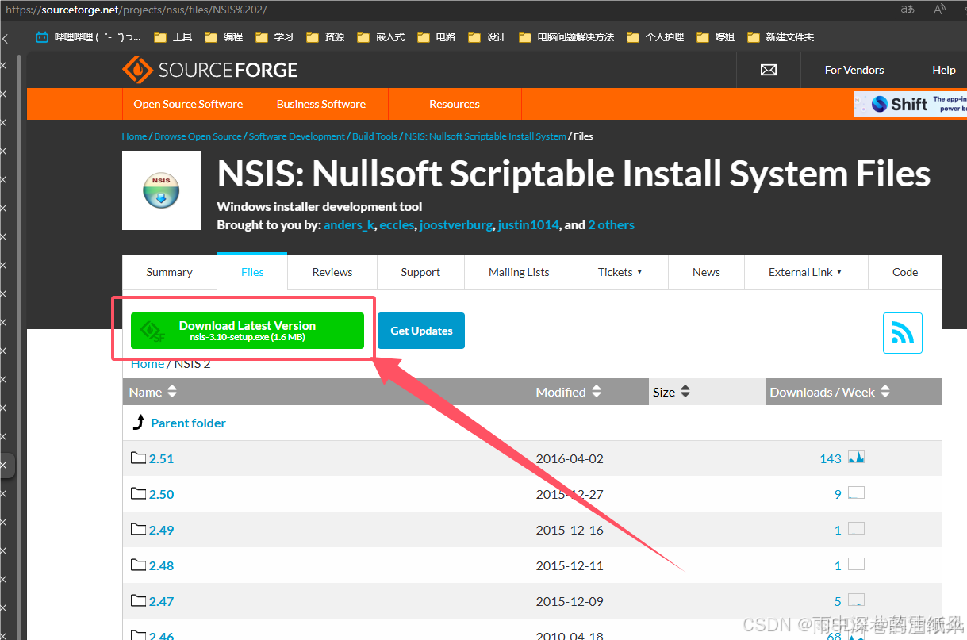Click the anders_k contributor link
Viewport: 967px width, 640px height.
(349, 225)
